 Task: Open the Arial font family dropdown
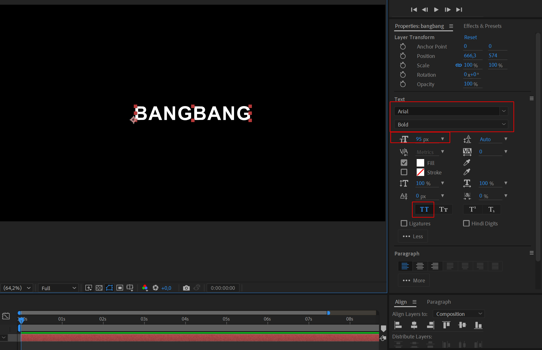pos(503,111)
